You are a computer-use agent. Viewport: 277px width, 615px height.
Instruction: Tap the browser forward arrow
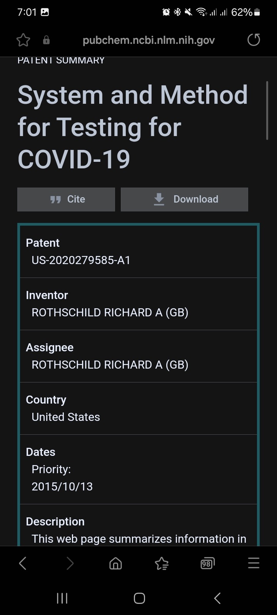click(x=70, y=563)
